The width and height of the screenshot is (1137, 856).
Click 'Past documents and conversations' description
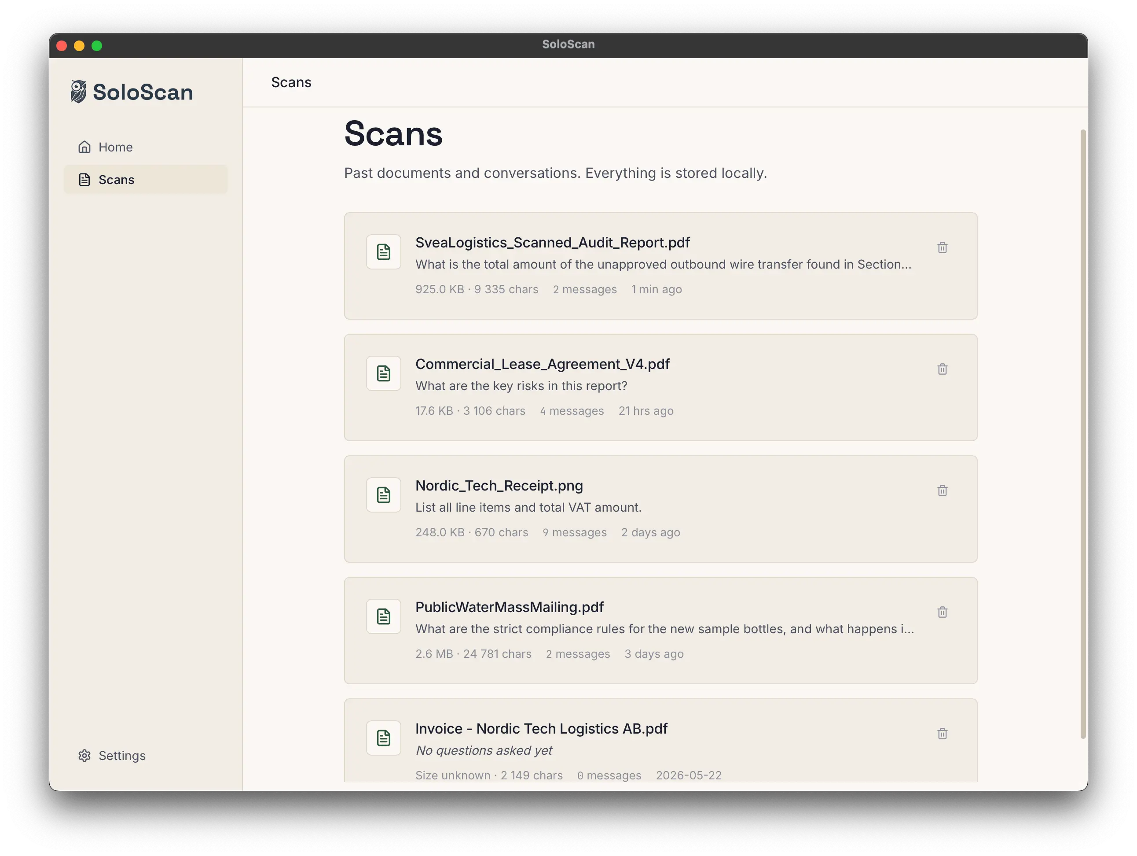tap(555, 173)
